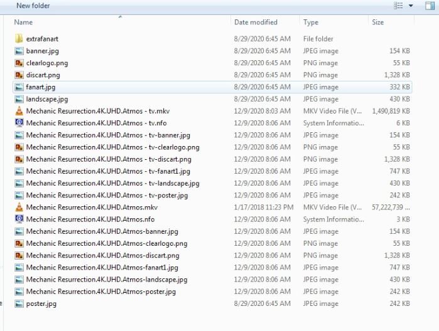Select Mechanic Resurrection.4K.UHD.Atmos - tv-poster.jpg name
This screenshot has height=331, width=439.
107,196
